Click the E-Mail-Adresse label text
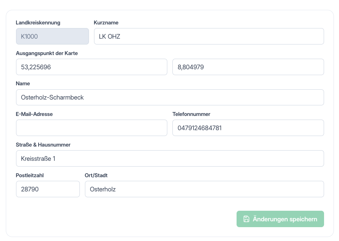This screenshot has width=339, height=241. pyautogui.click(x=34, y=114)
